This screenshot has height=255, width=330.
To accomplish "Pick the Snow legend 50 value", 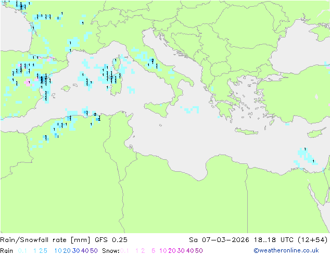I will click(199, 251).
